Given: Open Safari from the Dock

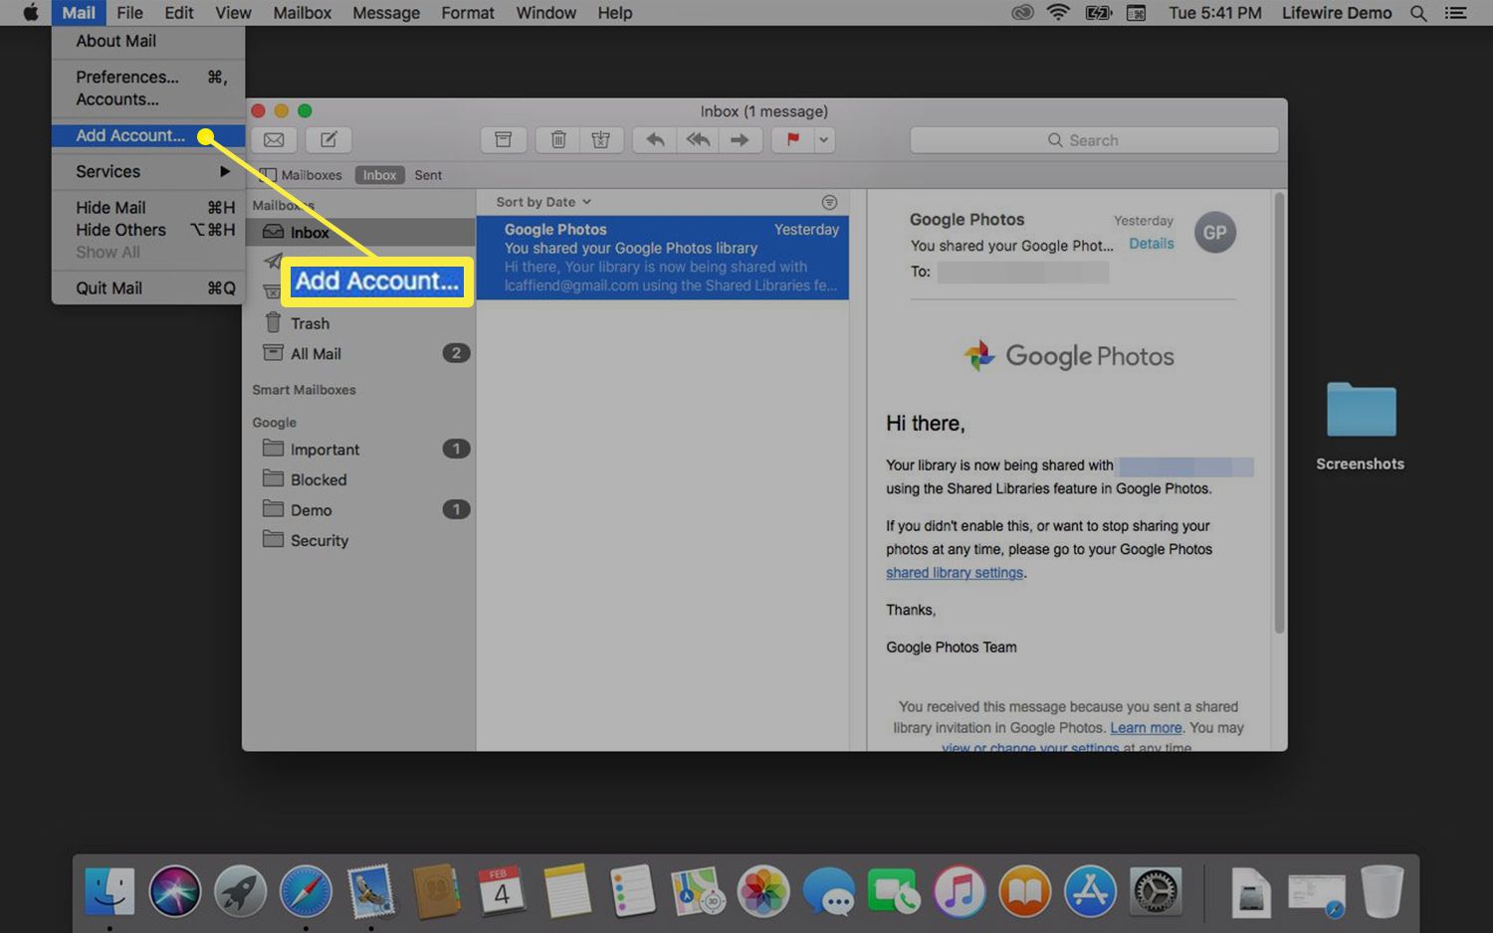Looking at the screenshot, I should point(306,890).
